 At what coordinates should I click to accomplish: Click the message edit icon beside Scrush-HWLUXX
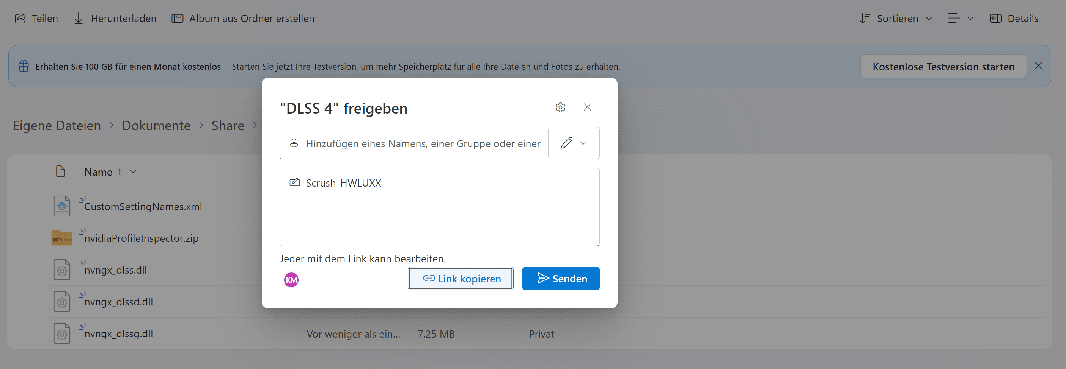295,182
